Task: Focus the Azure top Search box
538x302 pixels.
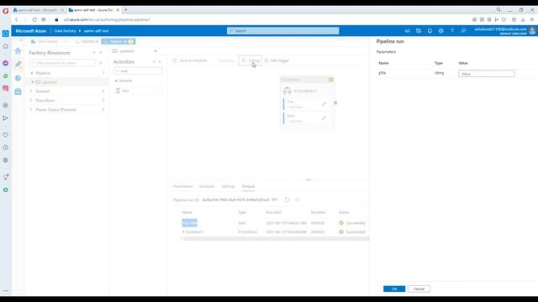Action: coord(282,31)
